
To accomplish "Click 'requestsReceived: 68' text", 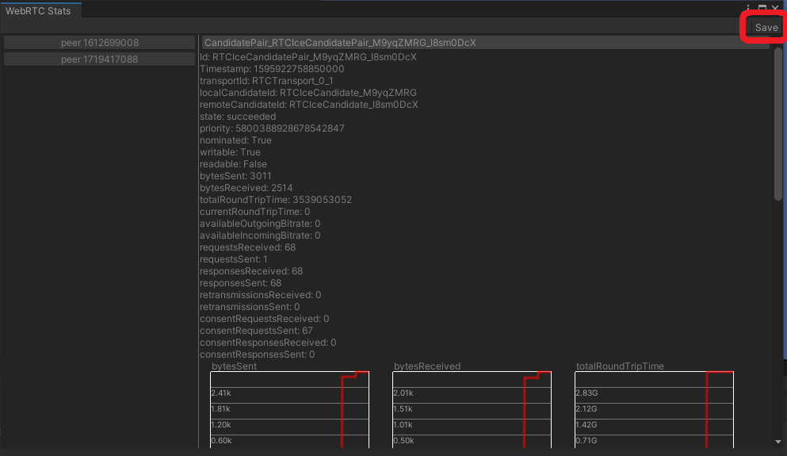I will (x=247, y=247).
